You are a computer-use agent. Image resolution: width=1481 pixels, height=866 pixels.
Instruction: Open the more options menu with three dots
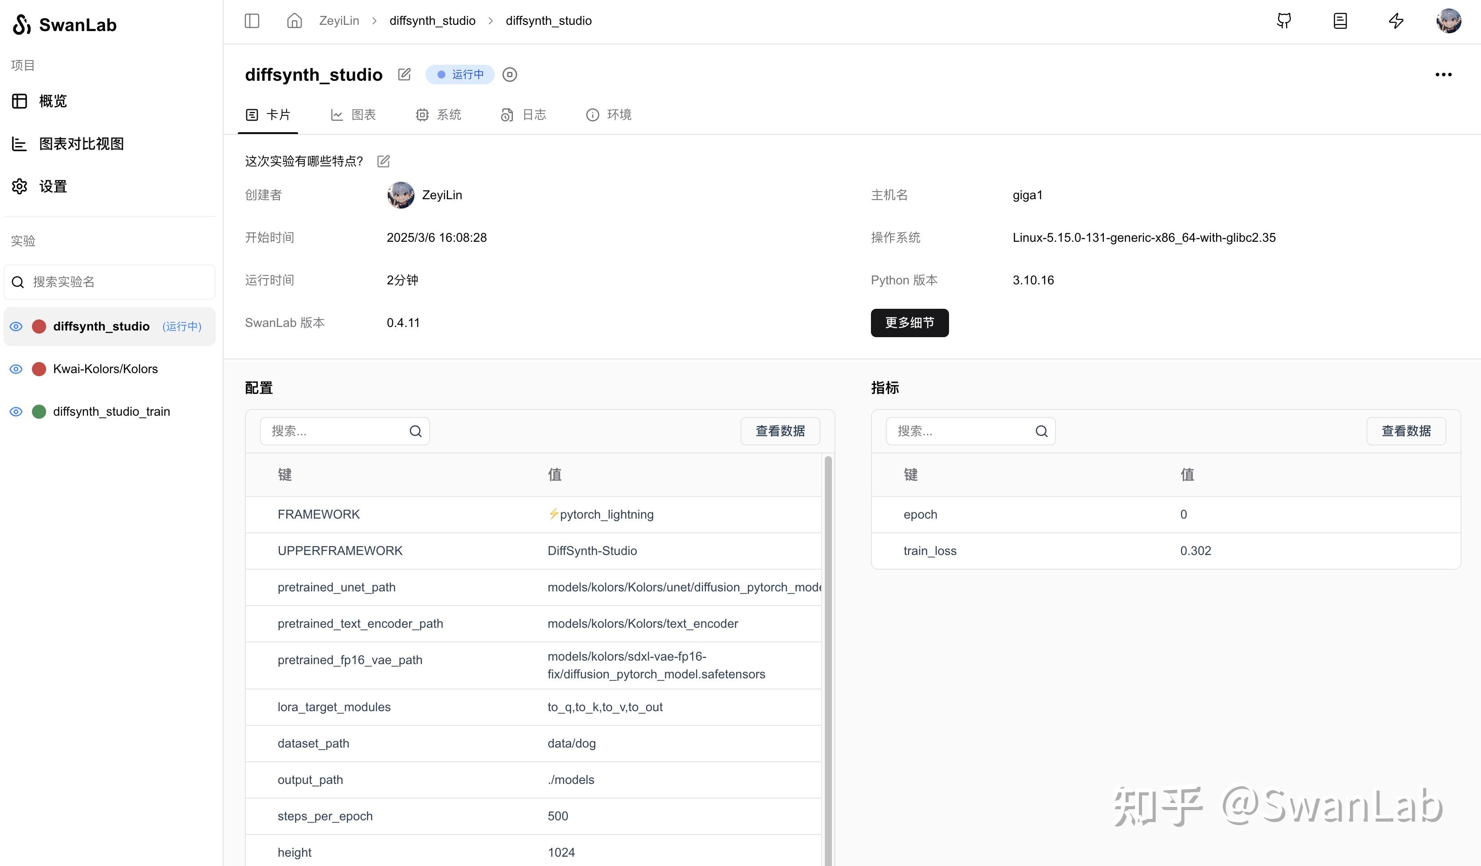tap(1444, 74)
